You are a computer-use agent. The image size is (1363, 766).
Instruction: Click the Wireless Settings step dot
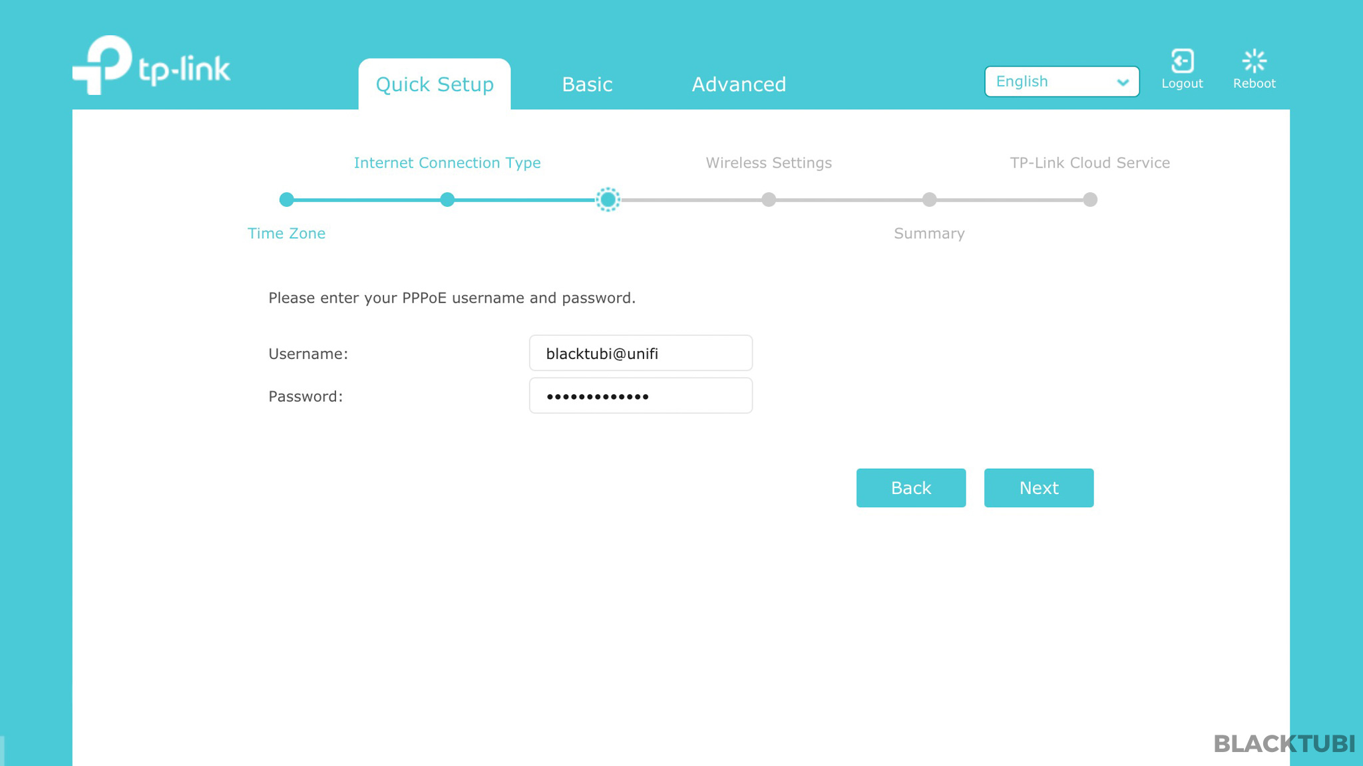tap(769, 199)
